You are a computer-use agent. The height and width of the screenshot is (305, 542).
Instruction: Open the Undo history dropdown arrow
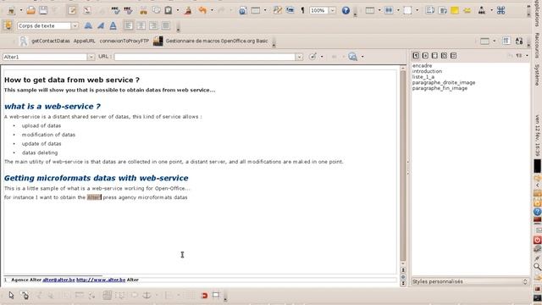[x=212, y=10]
